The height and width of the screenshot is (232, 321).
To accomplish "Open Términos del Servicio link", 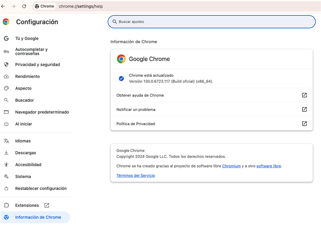I will coord(136,175).
